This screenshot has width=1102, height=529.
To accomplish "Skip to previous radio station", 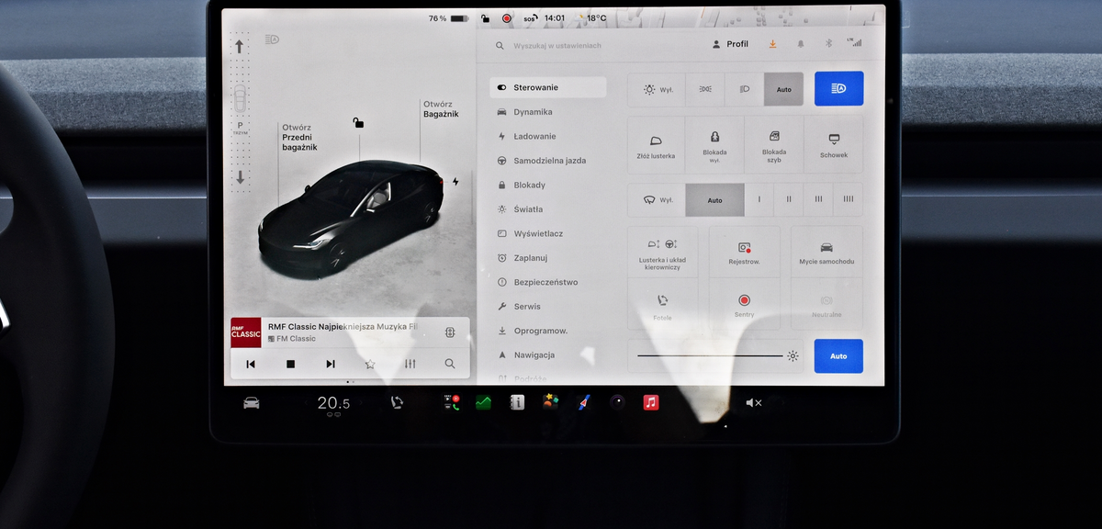I will pos(250,364).
